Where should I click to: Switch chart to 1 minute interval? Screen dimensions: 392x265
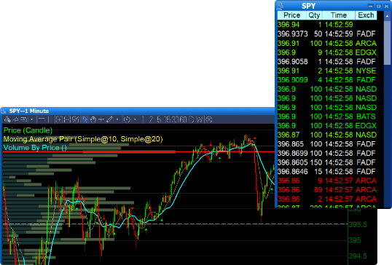pyautogui.click(x=144, y=119)
